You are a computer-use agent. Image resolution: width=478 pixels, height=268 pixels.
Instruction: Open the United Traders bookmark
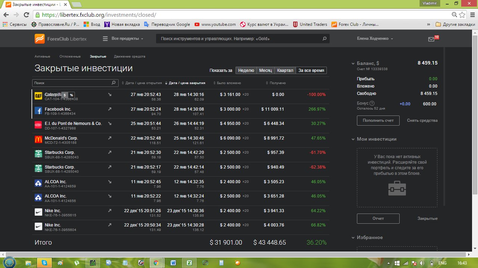pyautogui.click(x=310, y=25)
